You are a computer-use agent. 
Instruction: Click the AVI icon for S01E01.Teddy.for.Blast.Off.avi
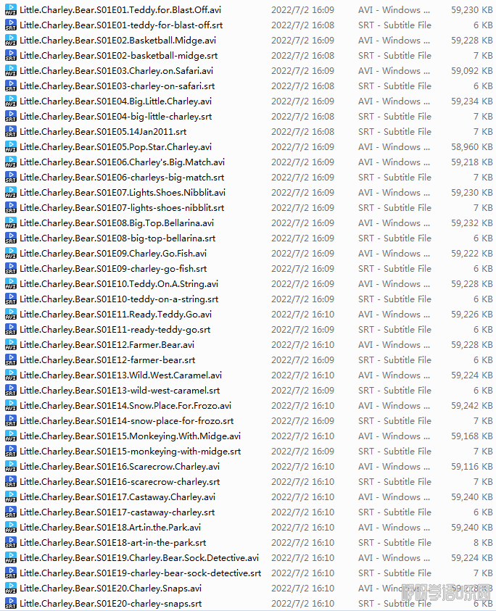pos(11,9)
